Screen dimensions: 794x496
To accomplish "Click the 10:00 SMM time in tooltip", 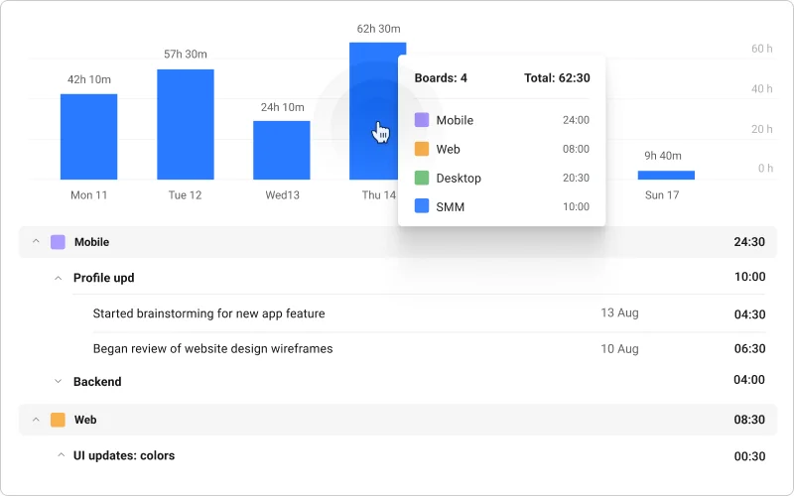I will click(x=577, y=206).
